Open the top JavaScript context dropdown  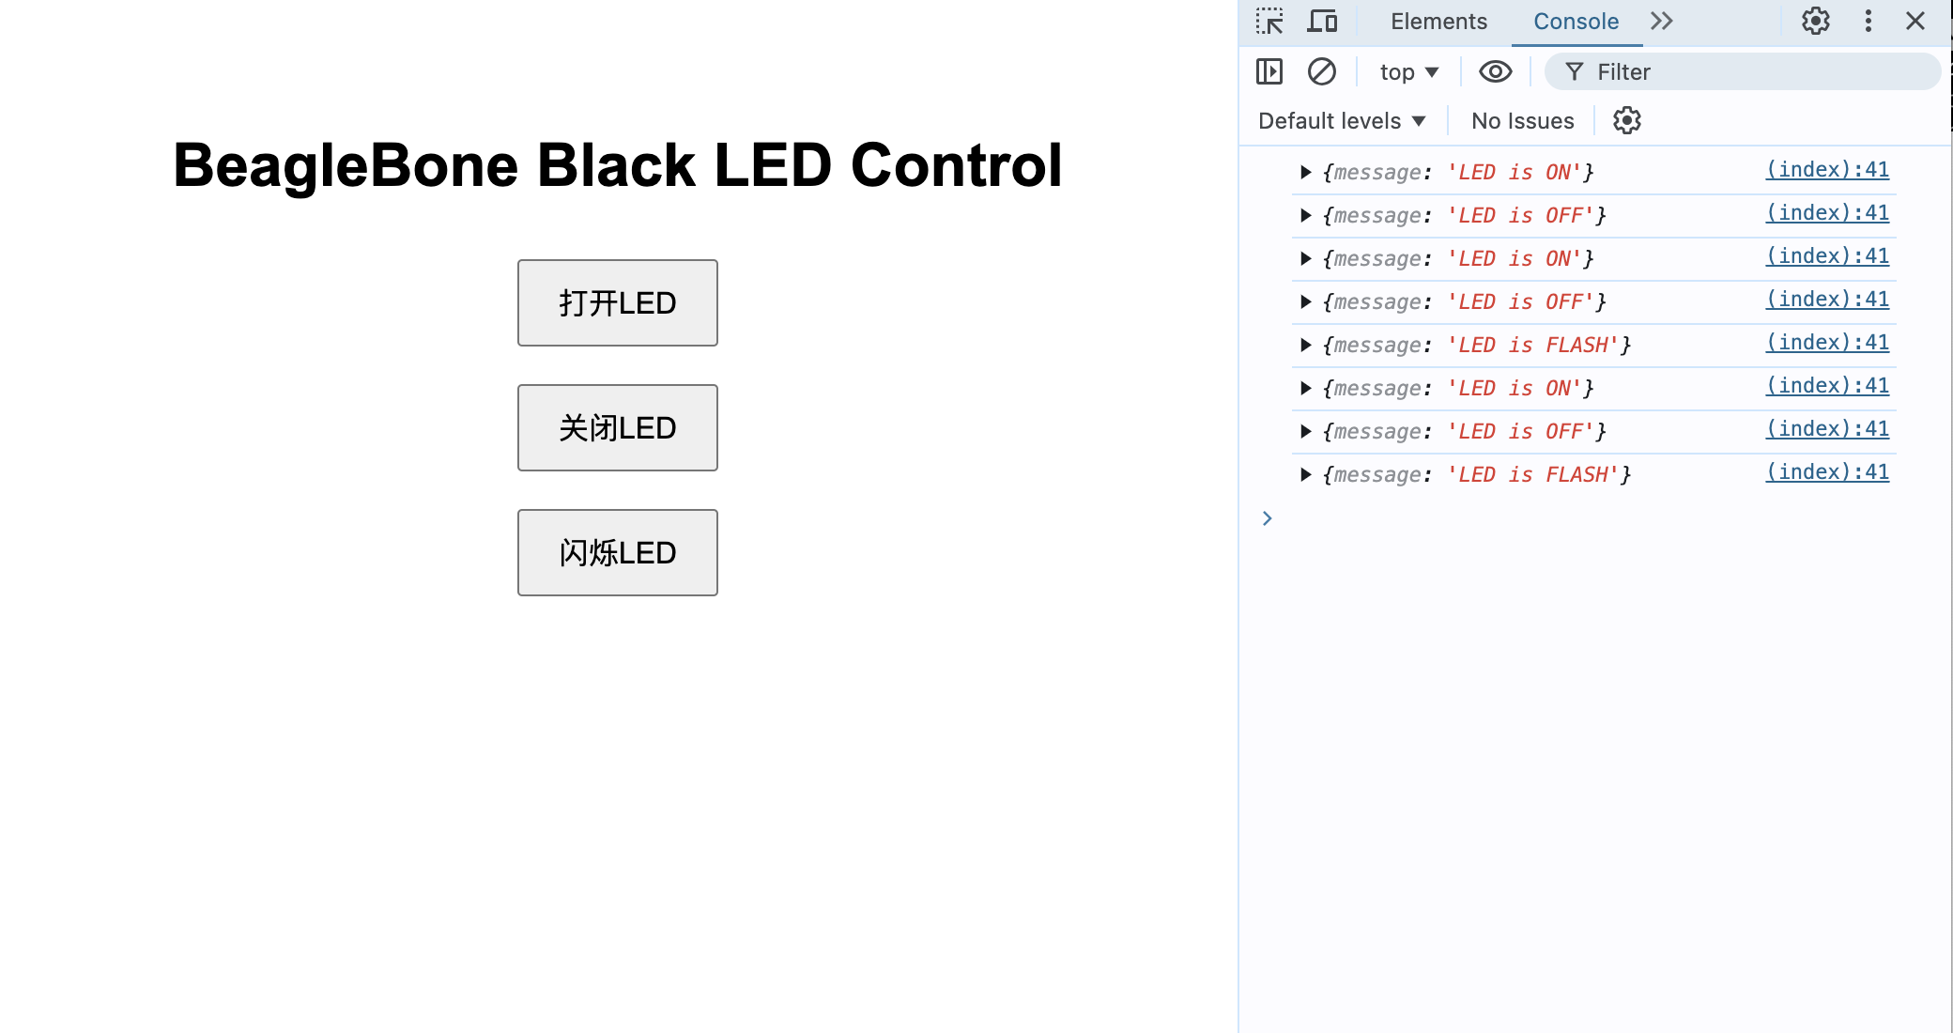click(1408, 72)
